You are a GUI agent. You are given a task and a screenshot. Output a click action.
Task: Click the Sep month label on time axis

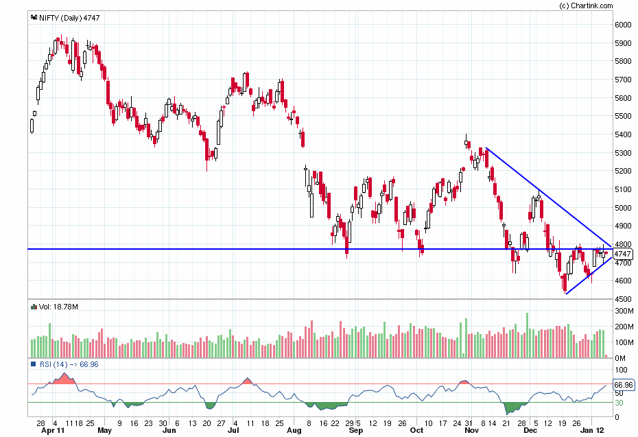point(355,432)
